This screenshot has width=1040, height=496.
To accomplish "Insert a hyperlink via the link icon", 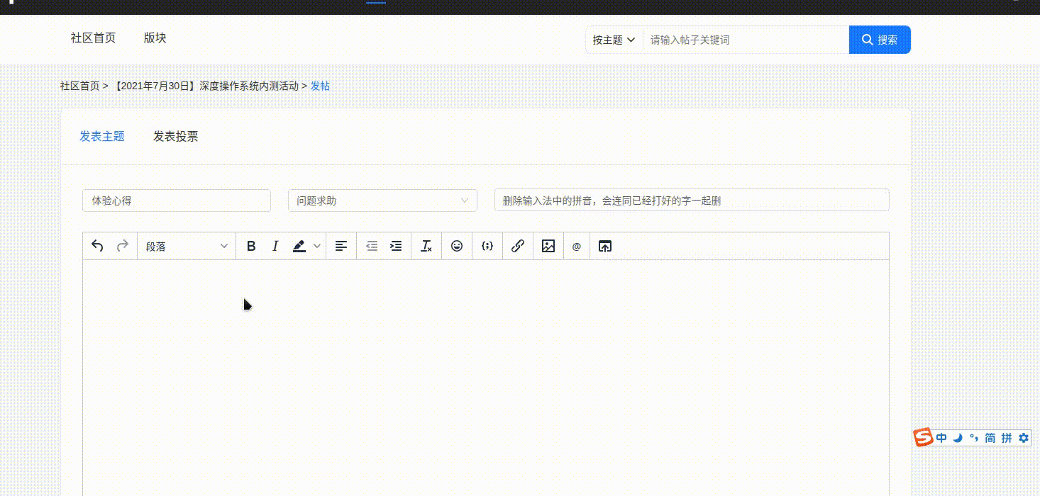I will pyautogui.click(x=518, y=246).
